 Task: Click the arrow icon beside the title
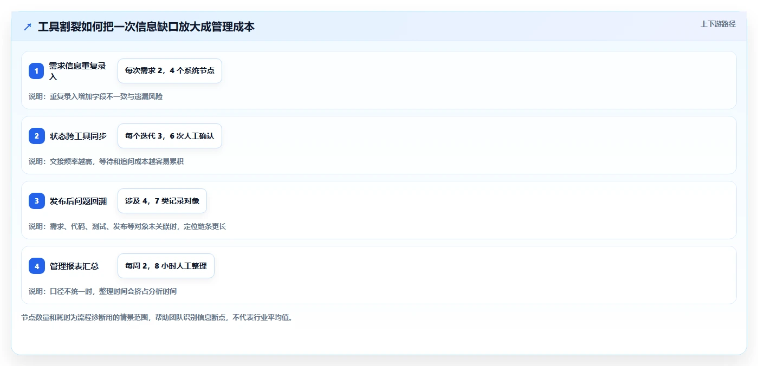[28, 27]
